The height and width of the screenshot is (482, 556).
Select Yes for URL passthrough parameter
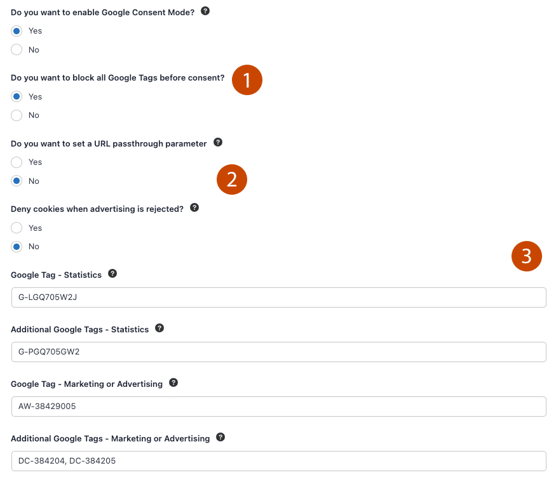coord(17,162)
